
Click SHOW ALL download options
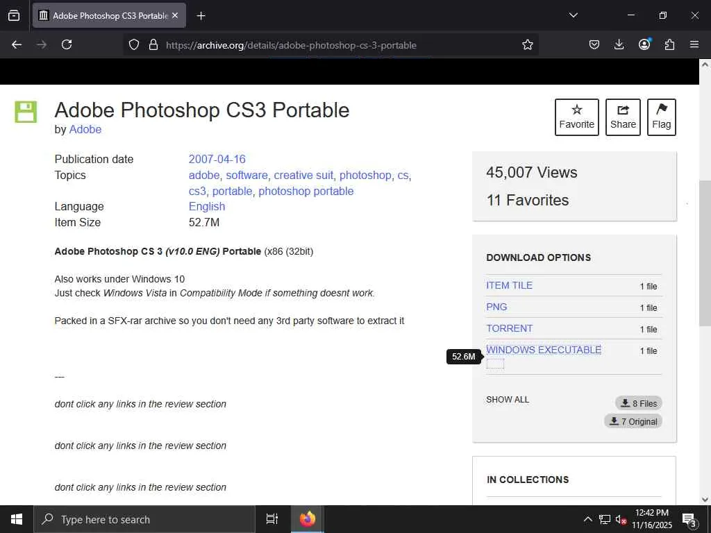point(508,400)
